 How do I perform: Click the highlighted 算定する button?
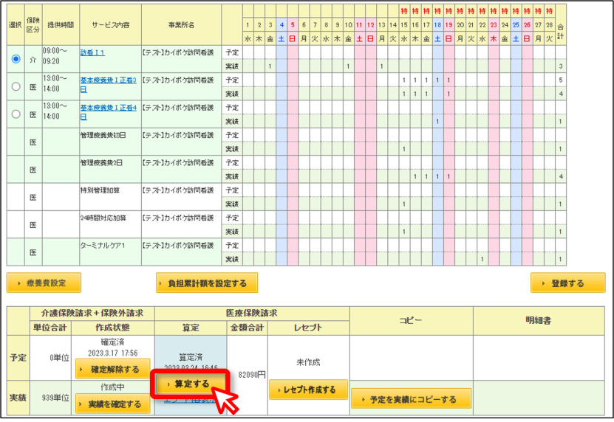click(x=191, y=384)
